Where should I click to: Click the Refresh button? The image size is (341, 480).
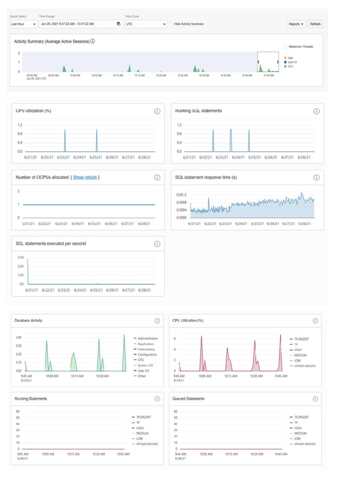tap(315, 24)
